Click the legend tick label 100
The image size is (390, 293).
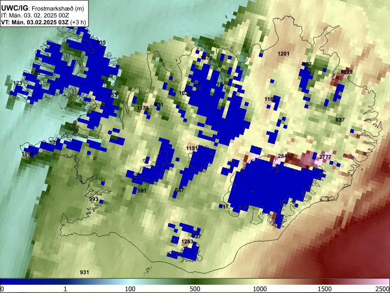(130, 289)
